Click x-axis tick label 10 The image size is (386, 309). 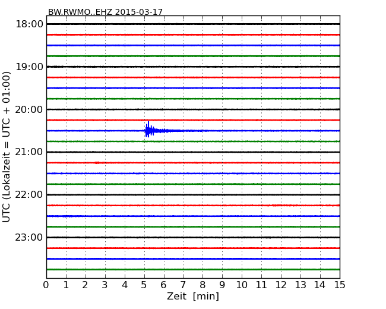[x=242, y=285]
